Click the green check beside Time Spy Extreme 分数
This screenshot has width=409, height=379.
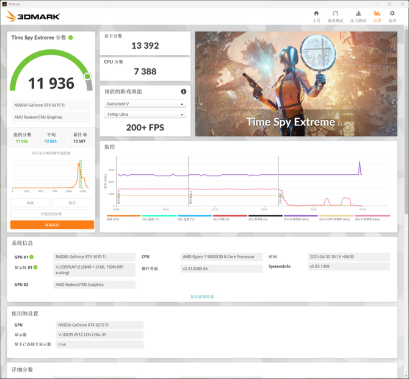pyautogui.click(x=71, y=38)
